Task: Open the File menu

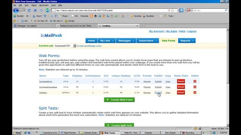Action: 15,5
